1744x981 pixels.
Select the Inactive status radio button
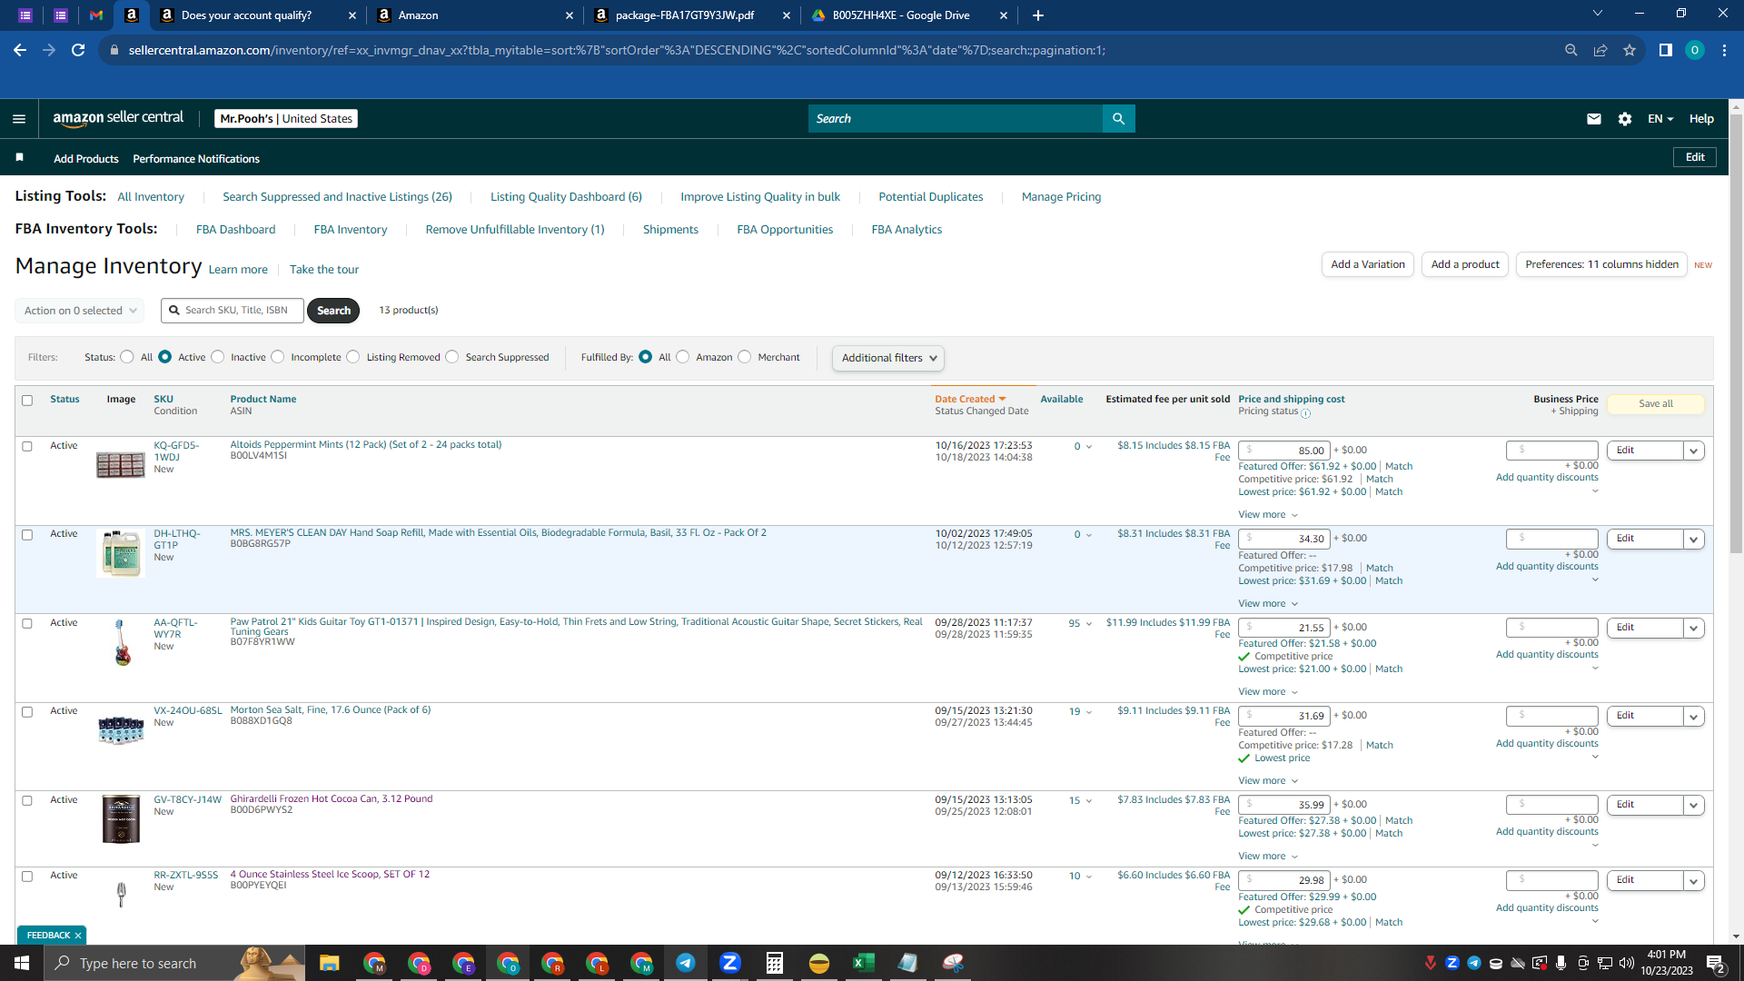[218, 357]
